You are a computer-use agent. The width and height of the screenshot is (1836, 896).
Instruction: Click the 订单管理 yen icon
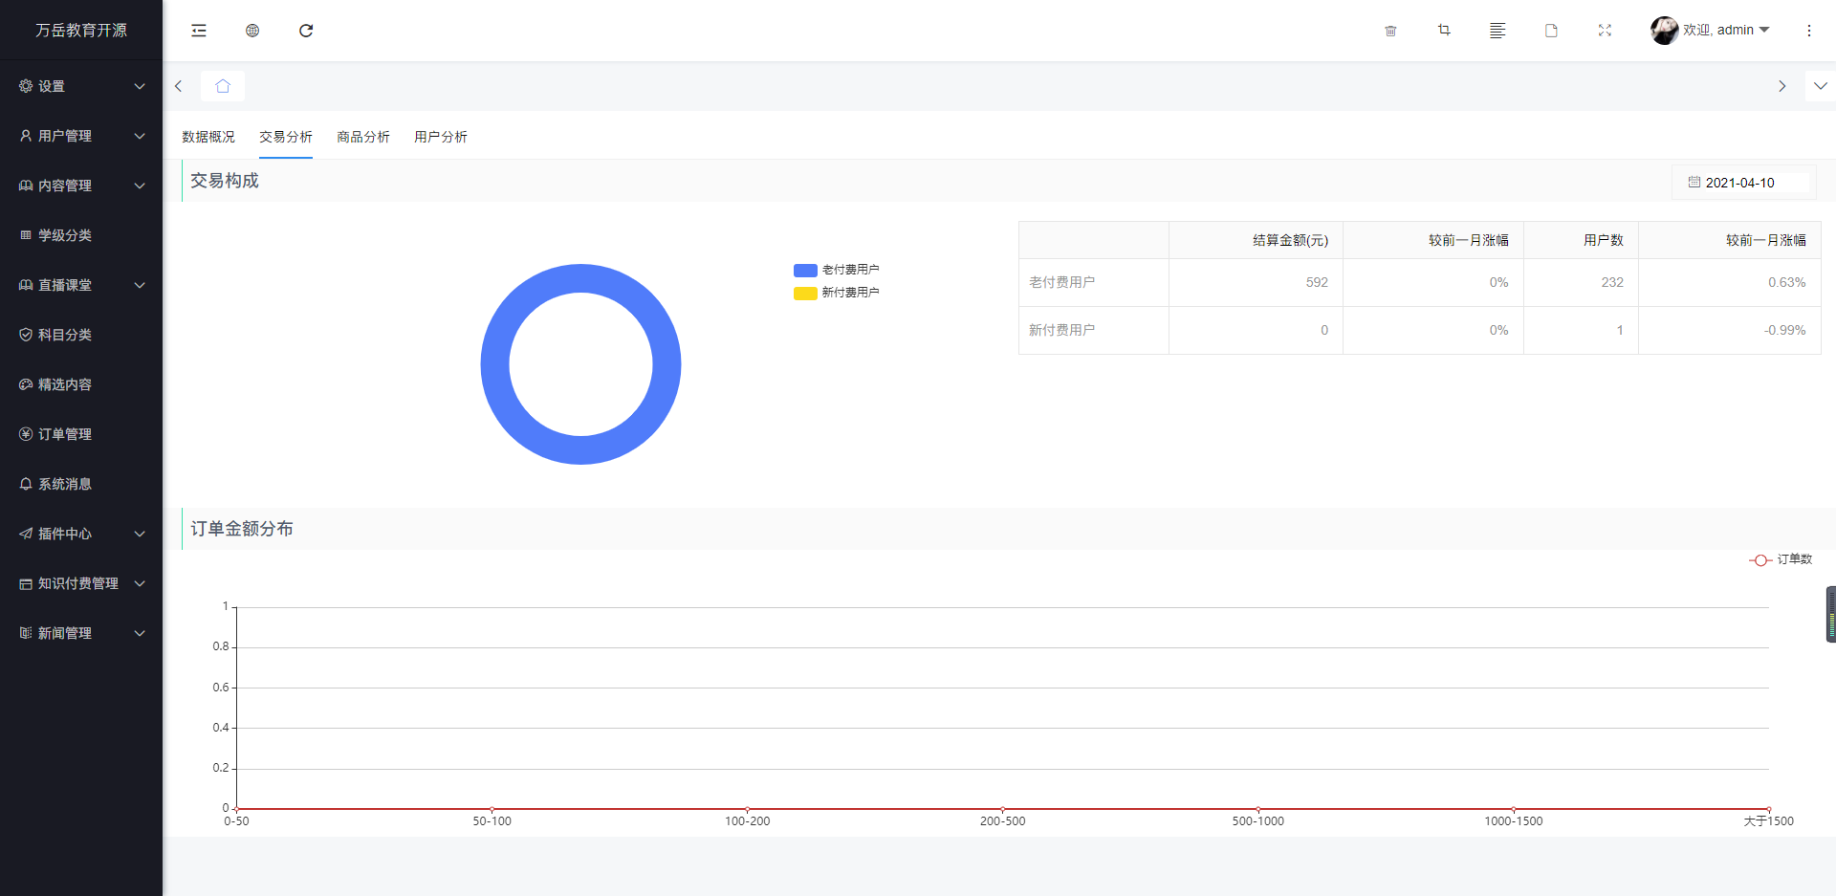click(26, 434)
